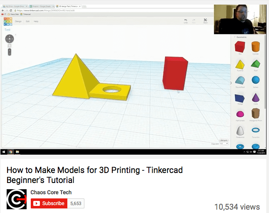Click the design name Test

[x=7, y=30]
